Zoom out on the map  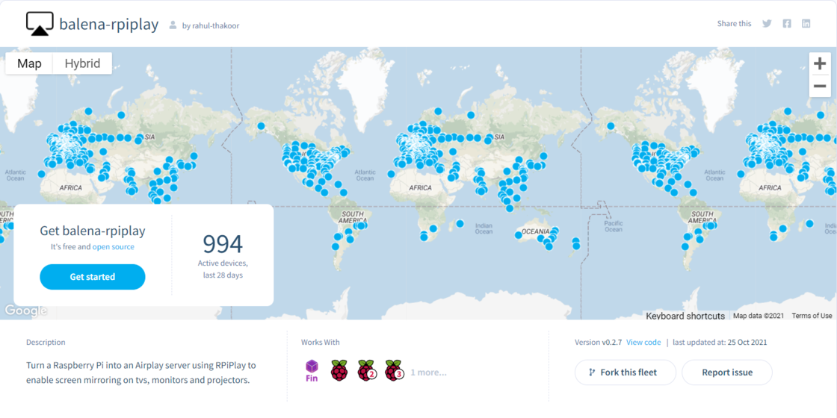pyautogui.click(x=820, y=86)
